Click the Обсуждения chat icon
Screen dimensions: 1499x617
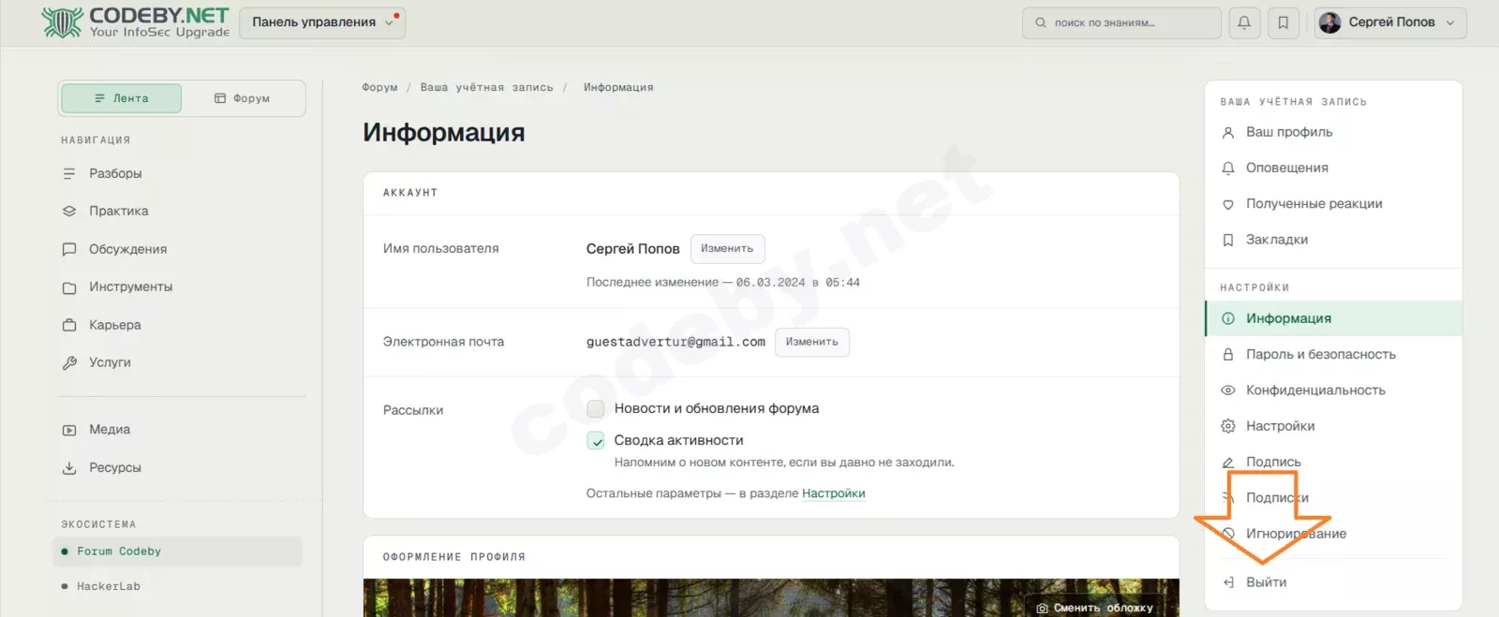(69, 249)
